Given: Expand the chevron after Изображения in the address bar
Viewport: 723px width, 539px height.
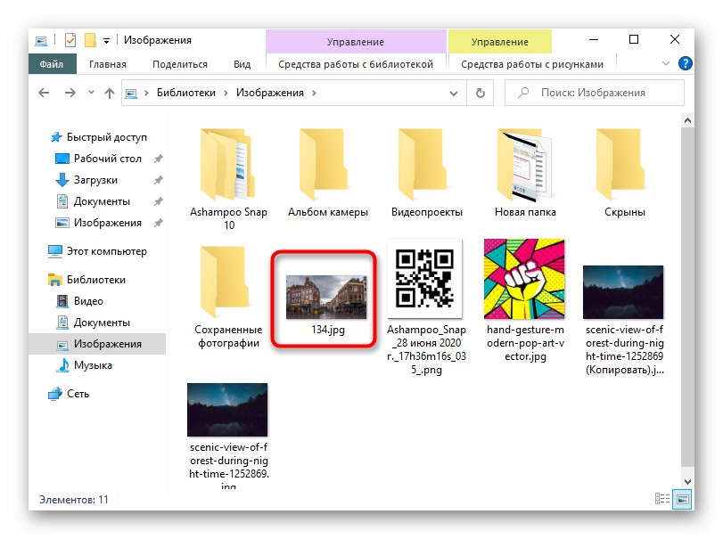Looking at the screenshot, I should coord(314,93).
